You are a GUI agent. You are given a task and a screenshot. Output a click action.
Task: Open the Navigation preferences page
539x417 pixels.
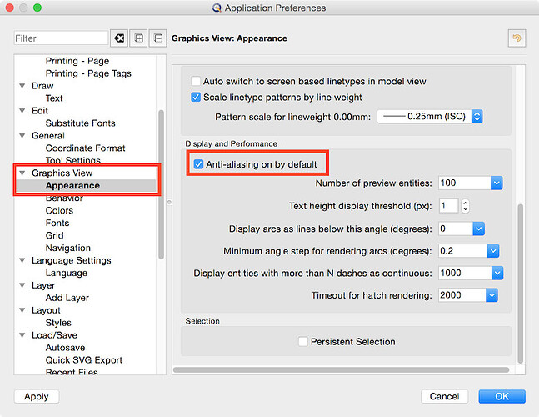click(x=68, y=248)
